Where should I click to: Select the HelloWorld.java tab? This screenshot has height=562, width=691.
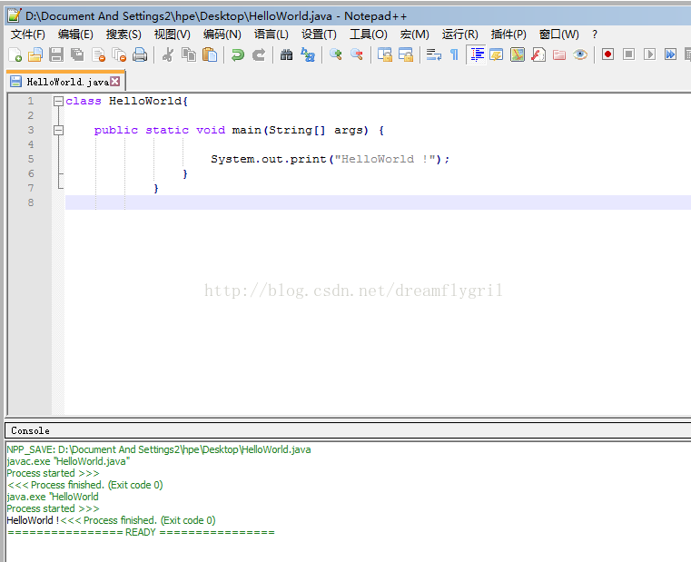pyautogui.click(x=67, y=82)
